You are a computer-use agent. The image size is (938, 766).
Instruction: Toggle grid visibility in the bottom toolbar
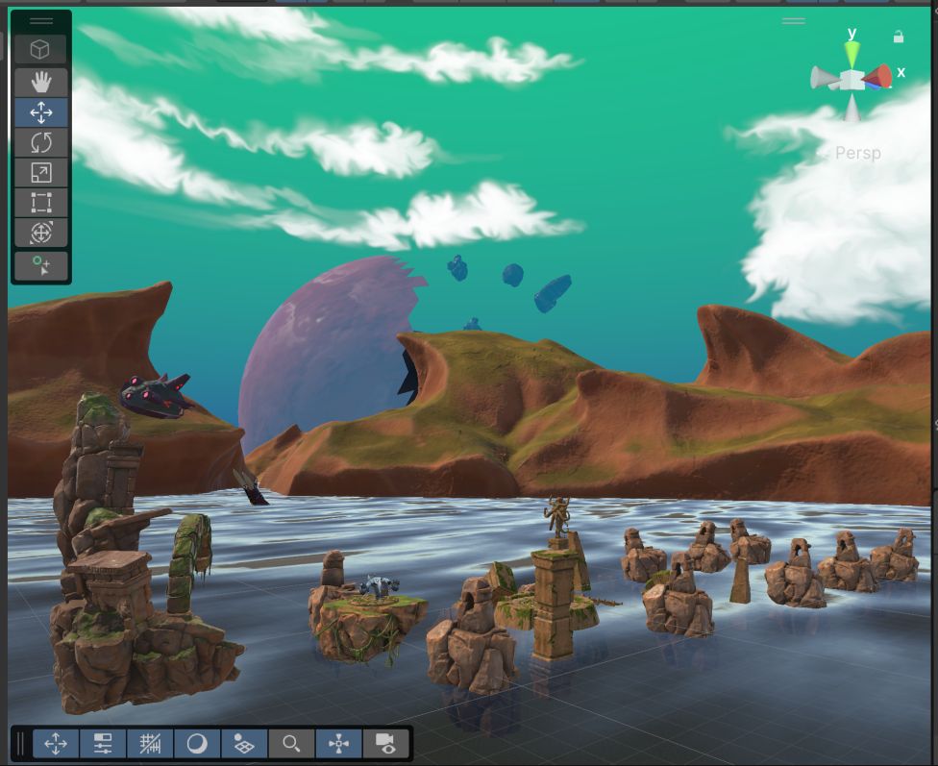coord(149,743)
